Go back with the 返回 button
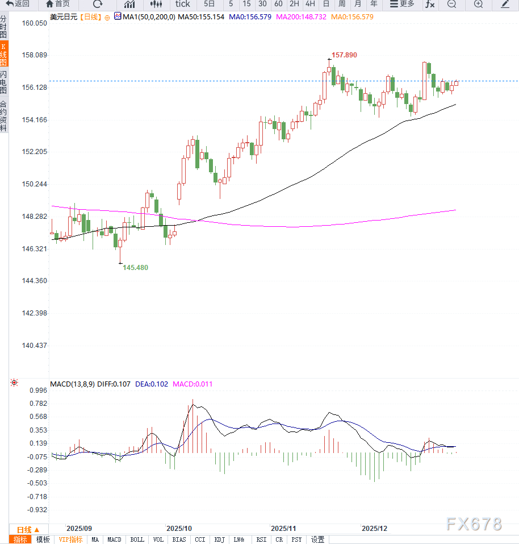The height and width of the screenshot is (544, 519). click(17, 4)
